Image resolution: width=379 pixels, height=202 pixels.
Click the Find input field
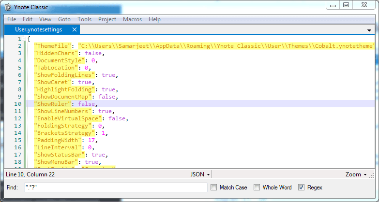click(116, 188)
